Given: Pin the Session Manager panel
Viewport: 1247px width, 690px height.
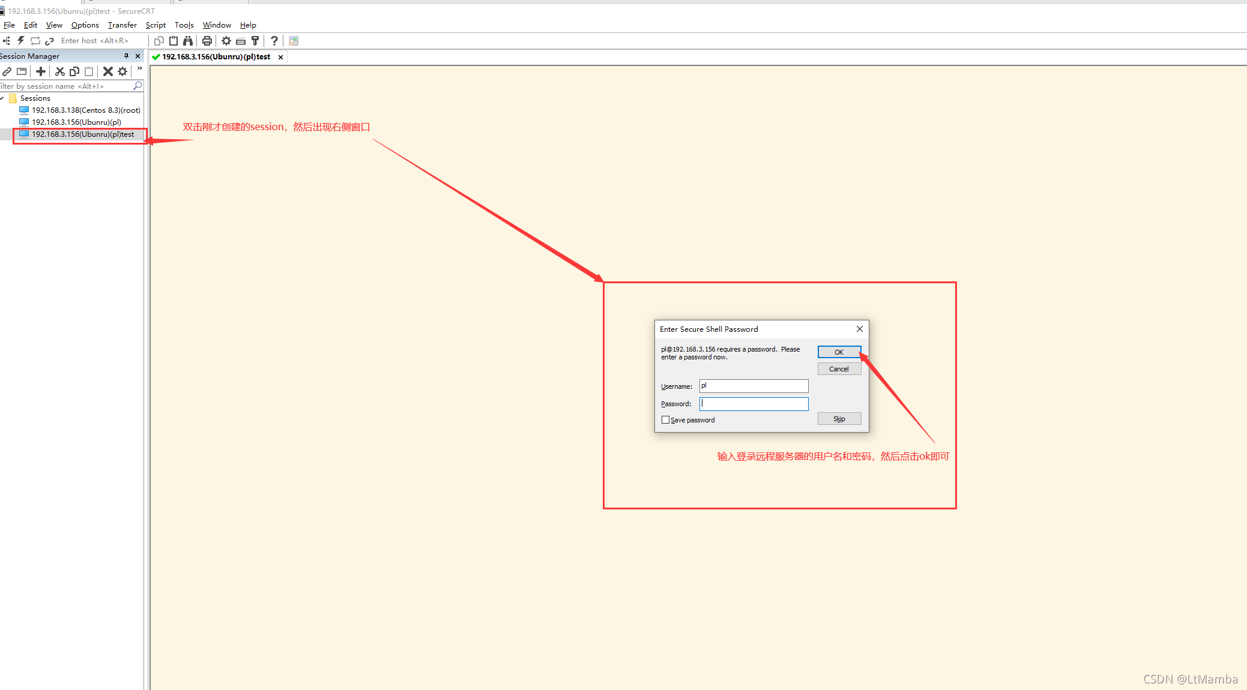Looking at the screenshot, I should click(126, 56).
